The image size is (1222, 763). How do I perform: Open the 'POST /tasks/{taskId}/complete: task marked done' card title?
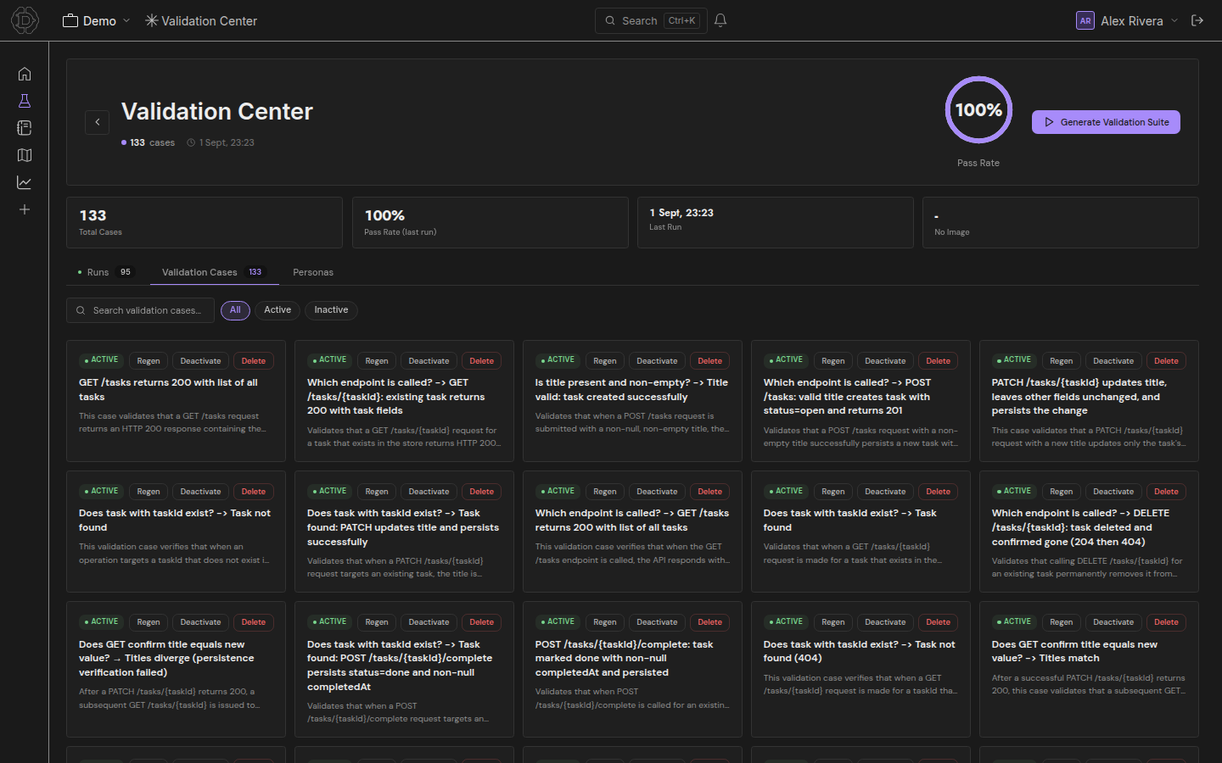pos(624,659)
